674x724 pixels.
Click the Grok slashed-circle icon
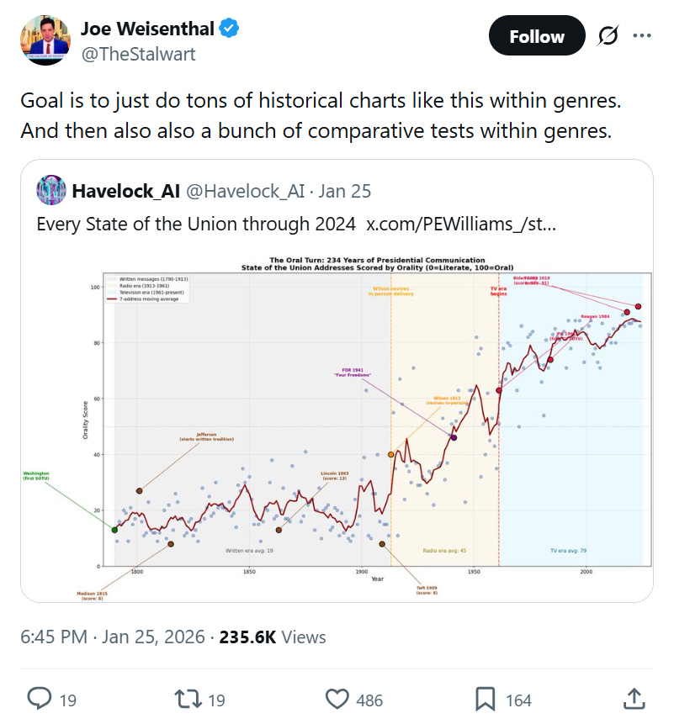(x=608, y=35)
